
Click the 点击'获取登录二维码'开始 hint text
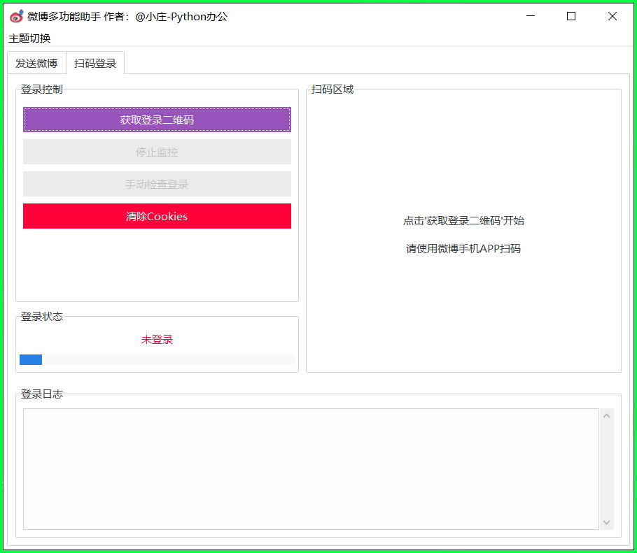coord(463,221)
